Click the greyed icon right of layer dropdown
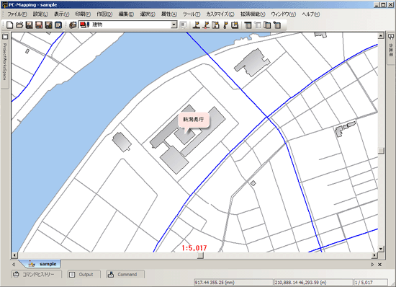 183,25
